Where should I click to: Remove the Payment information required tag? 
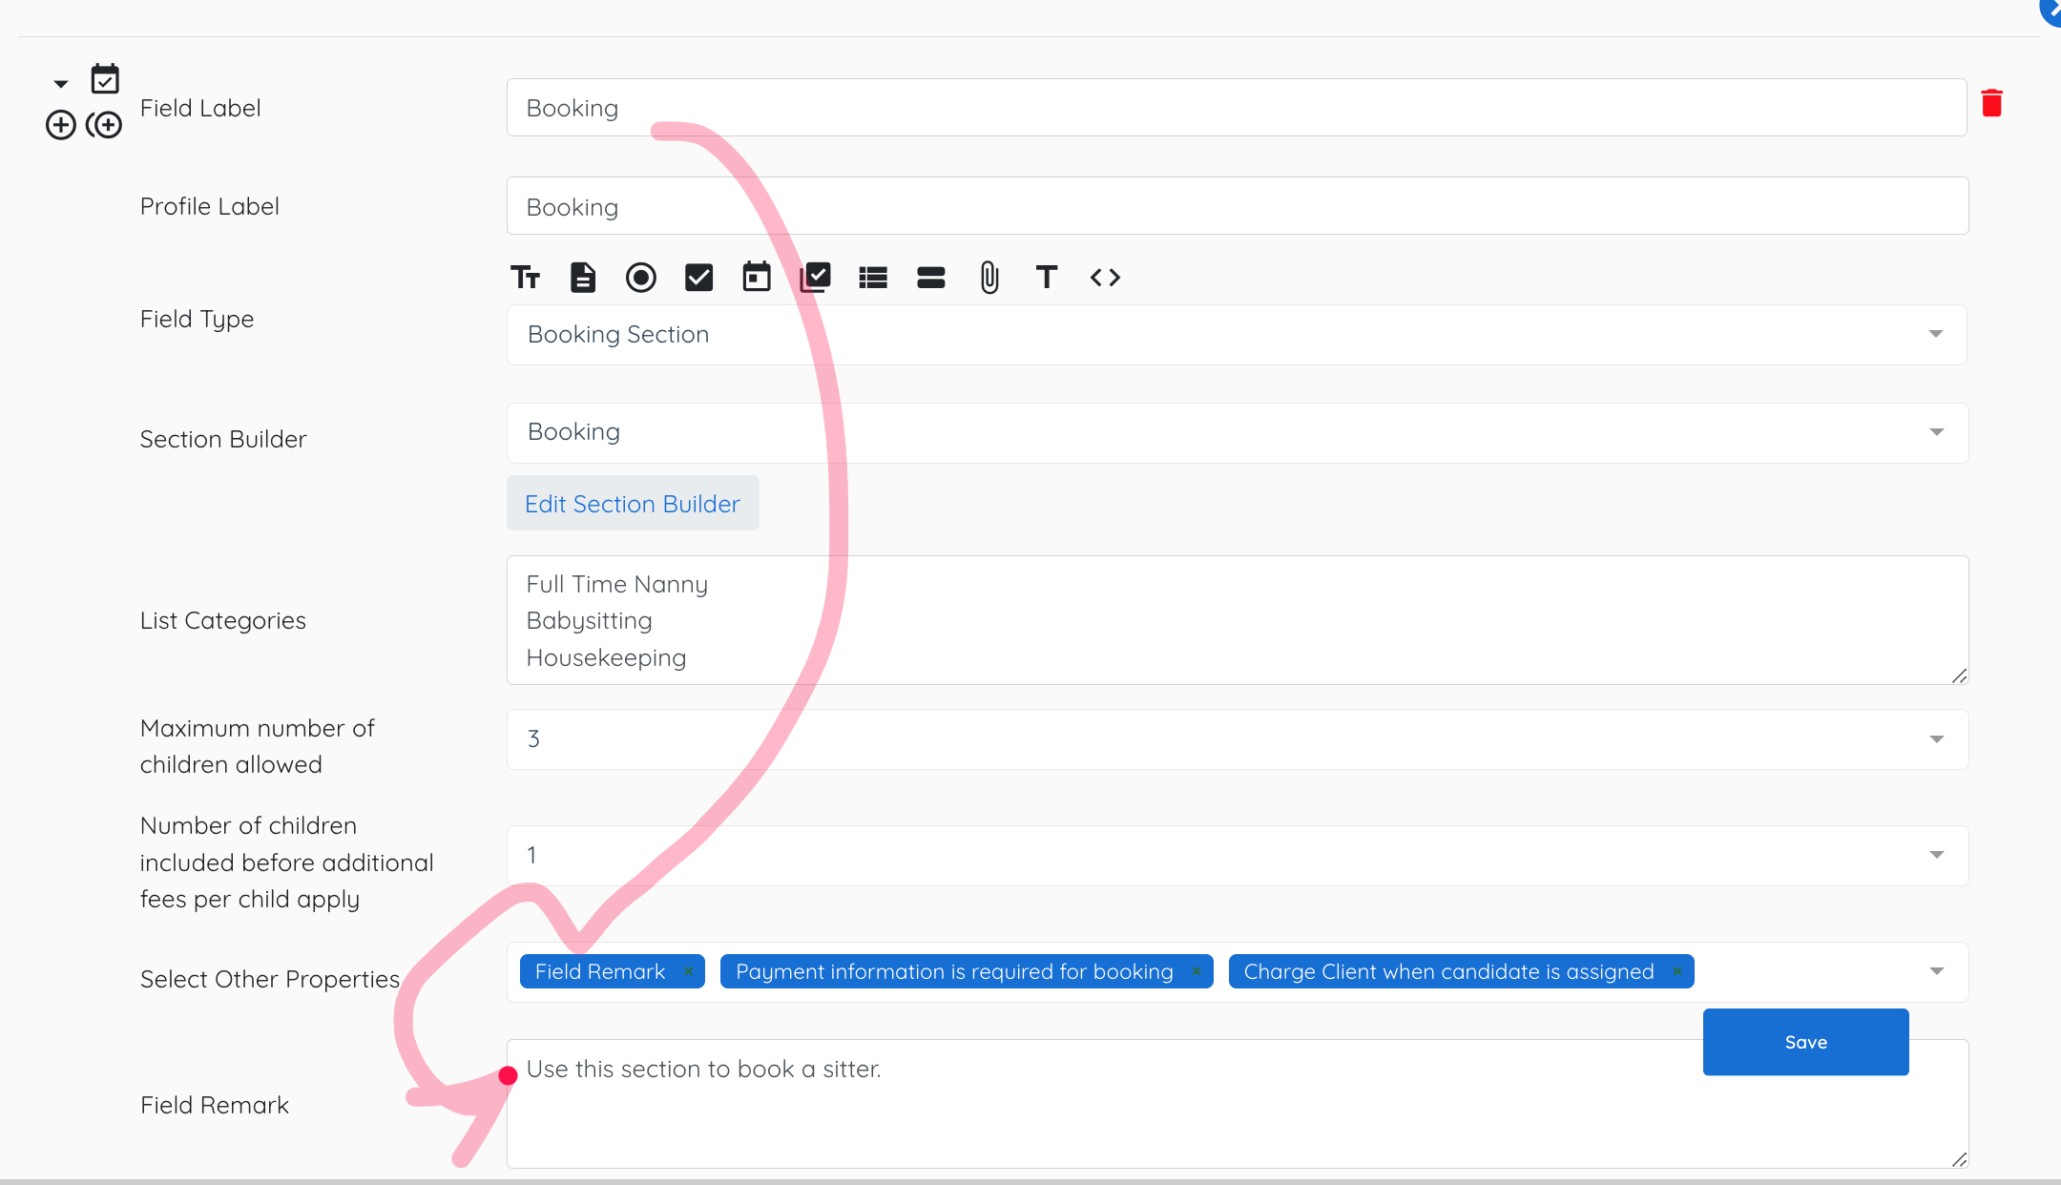(x=1197, y=971)
